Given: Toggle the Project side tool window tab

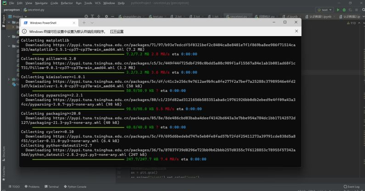Looking at the screenshot, I should pos(4,21).
